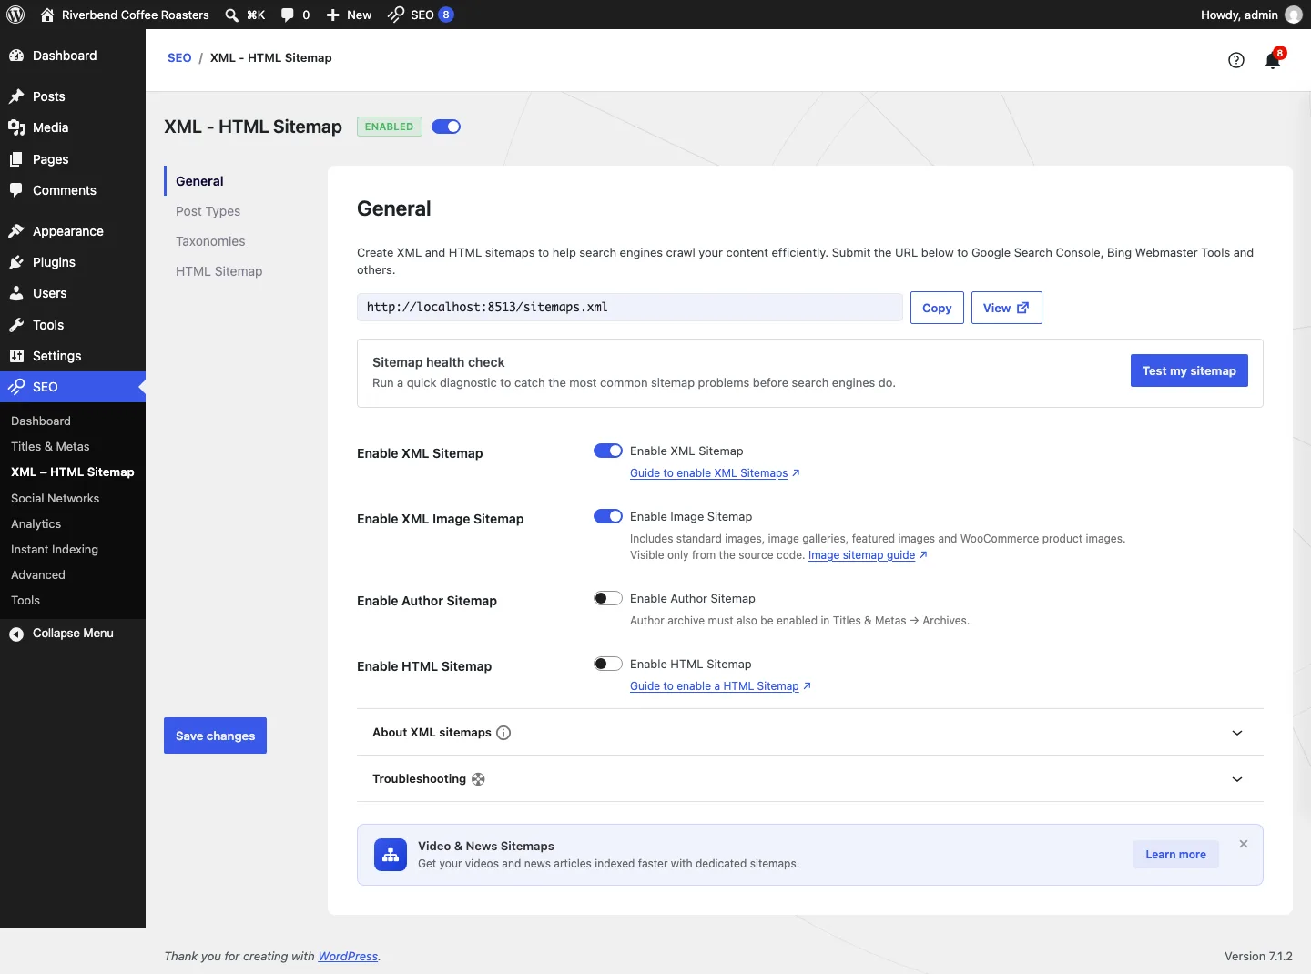Open Titles & Metas submenu
The height and width of the screenshot is (974, 1311).
coord(50,446)
